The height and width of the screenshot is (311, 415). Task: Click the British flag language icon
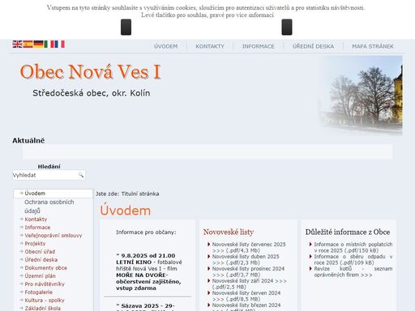point(17,44)
